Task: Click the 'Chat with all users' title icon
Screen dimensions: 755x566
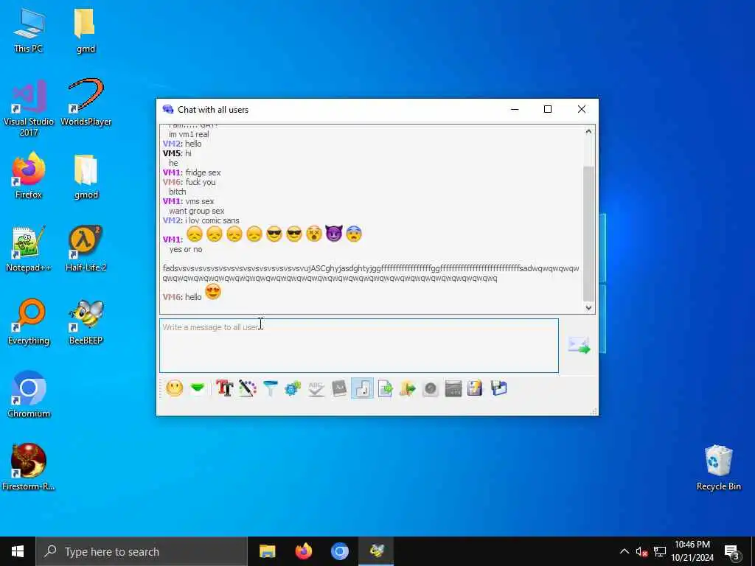Action: 168,109
